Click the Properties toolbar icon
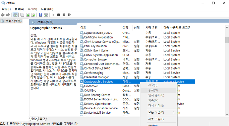229x126 pixels. [22, 15]
